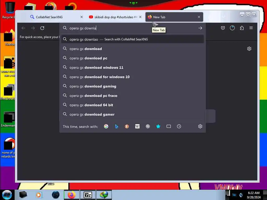Search this time with Bing
This screenshot has height=200, width=267.
click(117, 126)
